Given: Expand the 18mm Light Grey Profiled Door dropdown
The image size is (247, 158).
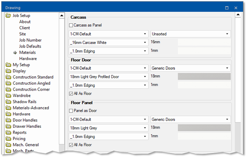Looking at the screenshot, I should coord(109,77).
